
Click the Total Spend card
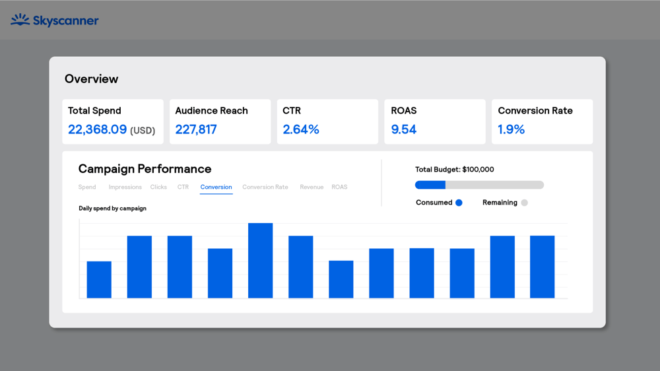click(x=113, y=121)
